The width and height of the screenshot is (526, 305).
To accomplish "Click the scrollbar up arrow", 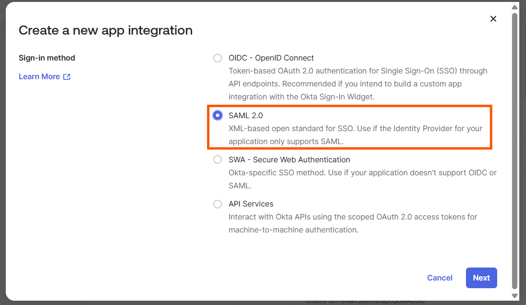I will (514, 7).
